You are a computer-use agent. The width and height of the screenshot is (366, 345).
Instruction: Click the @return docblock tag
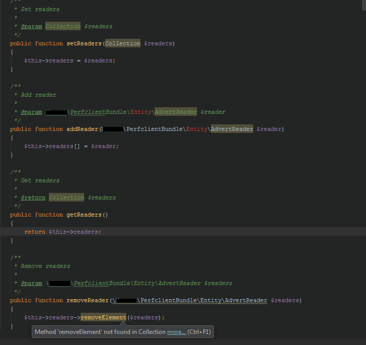coord(33,197)
